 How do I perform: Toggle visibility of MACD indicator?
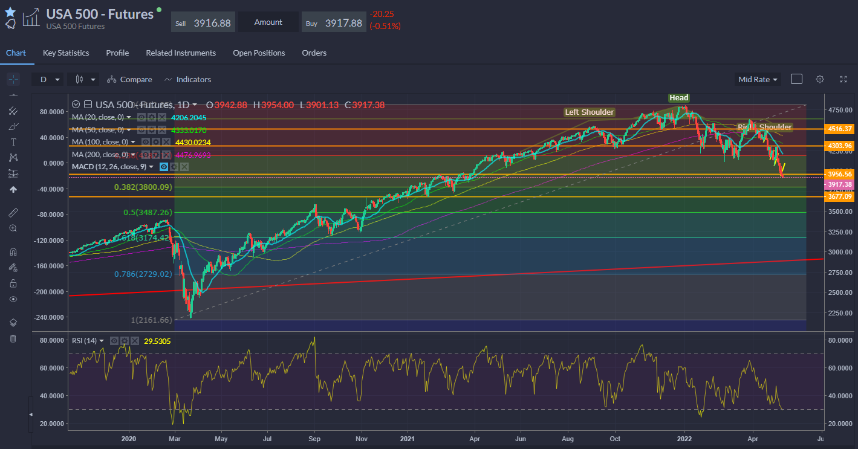pos(164,166)
